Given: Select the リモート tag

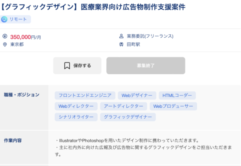Looking at the screenshot, I should (16, 19).
